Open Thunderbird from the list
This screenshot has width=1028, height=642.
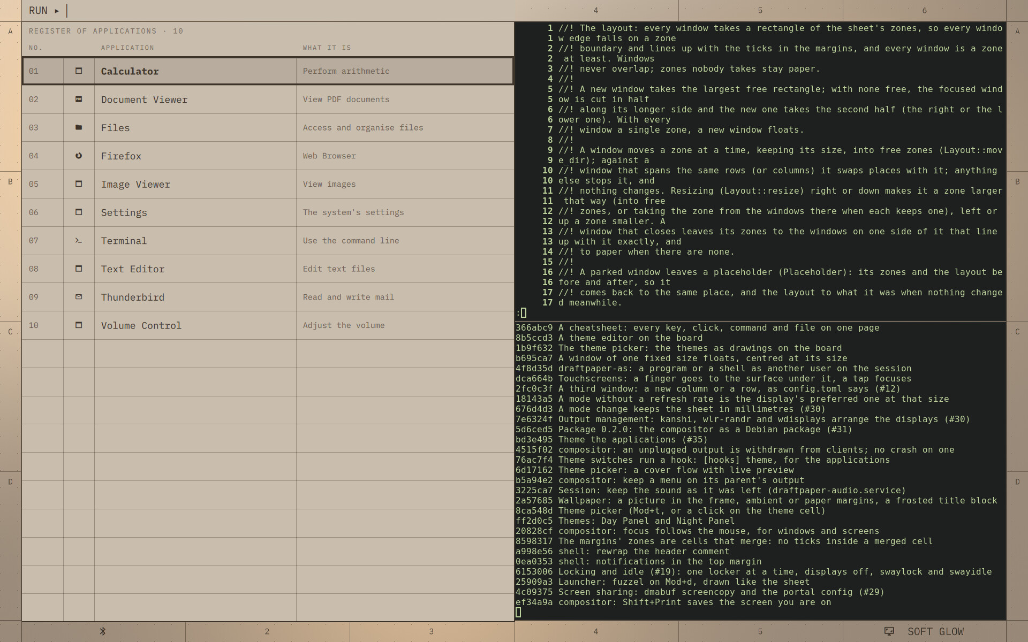point(268,297)
